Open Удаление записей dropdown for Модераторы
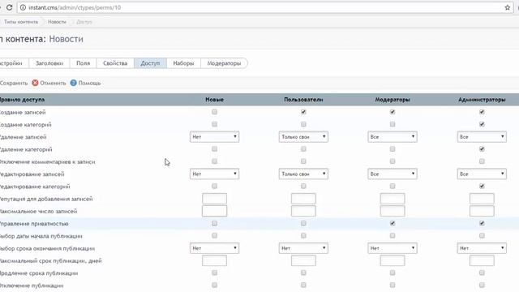 [392, 137]
